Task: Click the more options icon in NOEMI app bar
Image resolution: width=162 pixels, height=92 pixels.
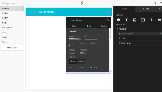Action: click(108, 12)
